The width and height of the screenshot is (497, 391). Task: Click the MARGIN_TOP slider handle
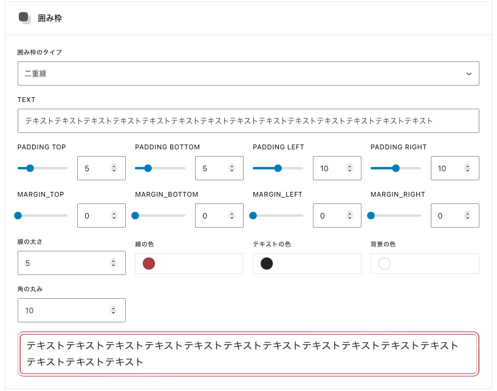[18, 216]
